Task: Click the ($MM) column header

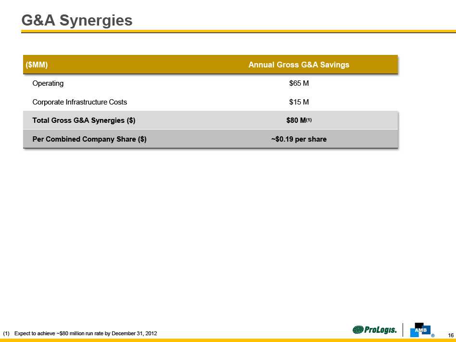Action: (x=37, y=65)
